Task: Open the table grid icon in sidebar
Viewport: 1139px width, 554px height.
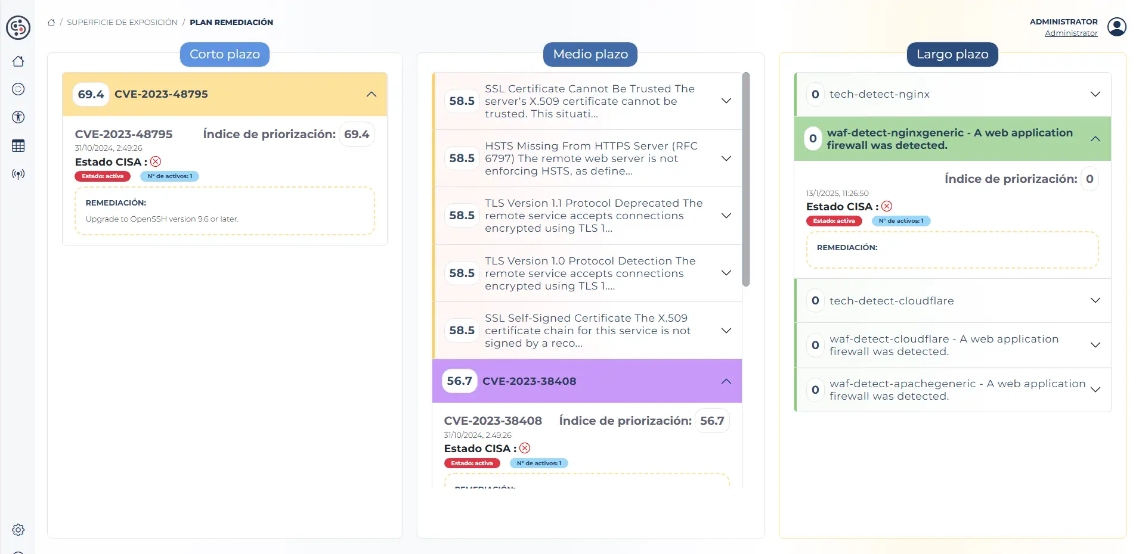Action: pos(18,146)
